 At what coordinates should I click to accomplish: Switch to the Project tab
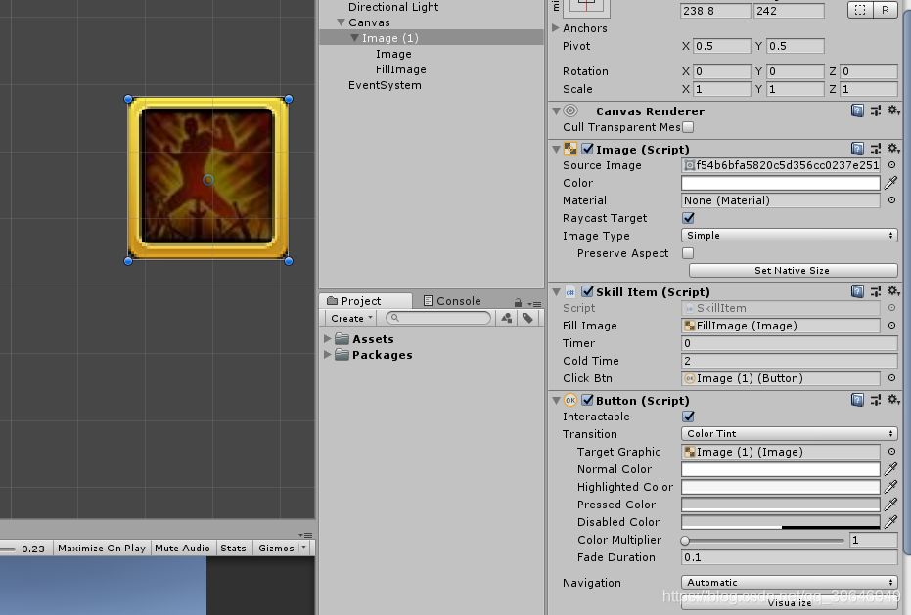point(365,301)
